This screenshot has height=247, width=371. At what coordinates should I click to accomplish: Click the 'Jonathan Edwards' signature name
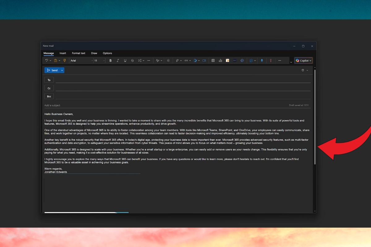pos(56,172)
